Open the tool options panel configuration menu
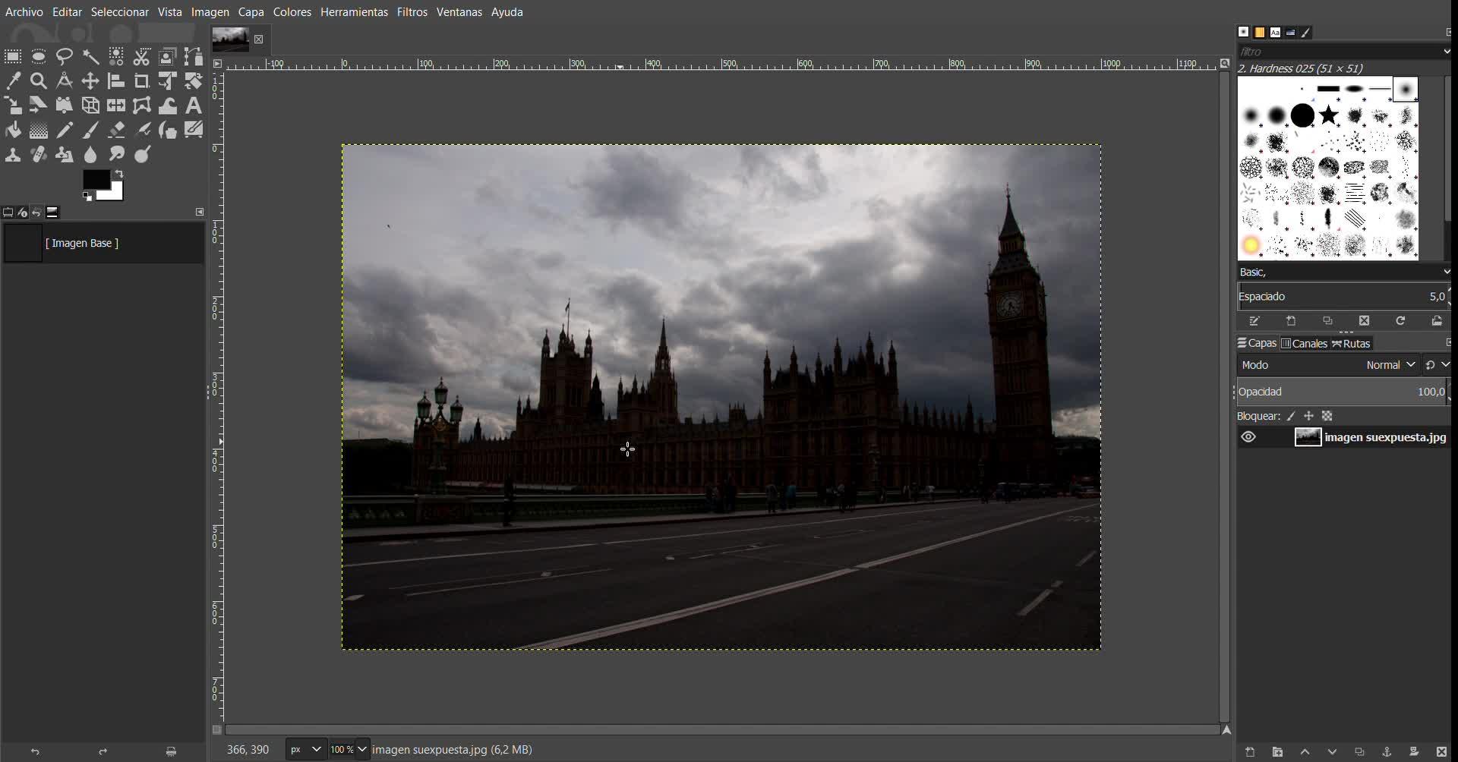1458x762 pixels. (x=200, y=212)
